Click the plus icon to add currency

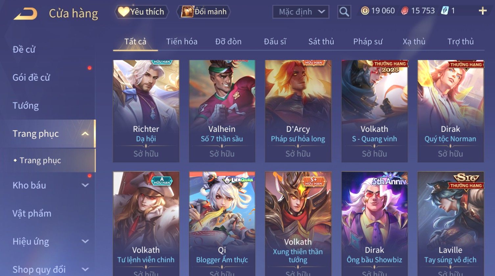pyautogui.click(x=483, y=11)
